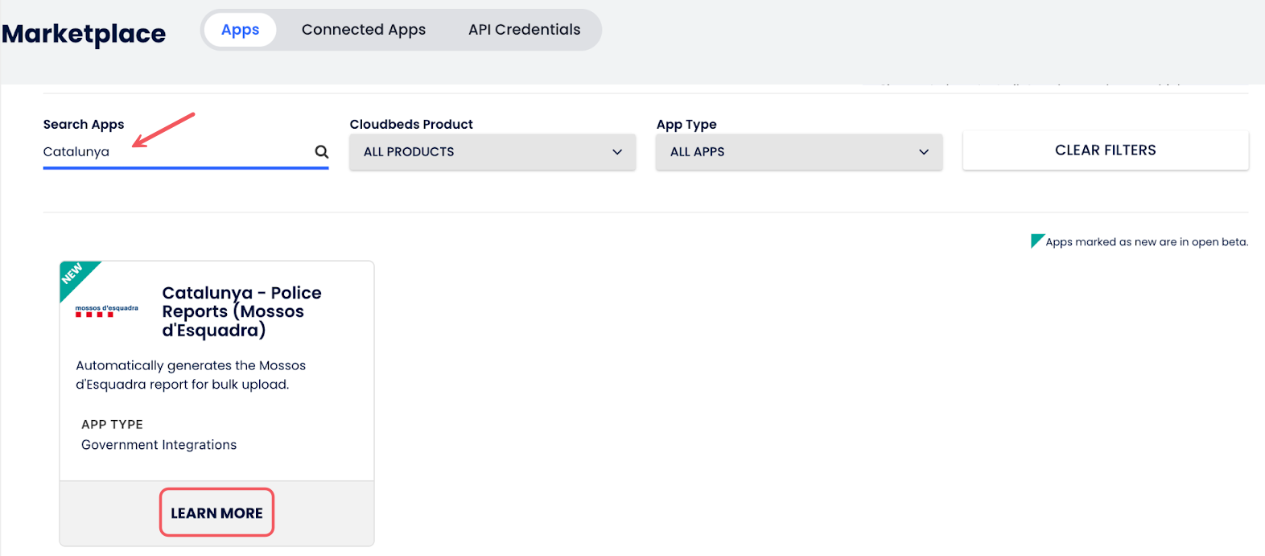Click the Mossos d'Esquadra logo
The image size is (1265, 556).
pos(106,311)
